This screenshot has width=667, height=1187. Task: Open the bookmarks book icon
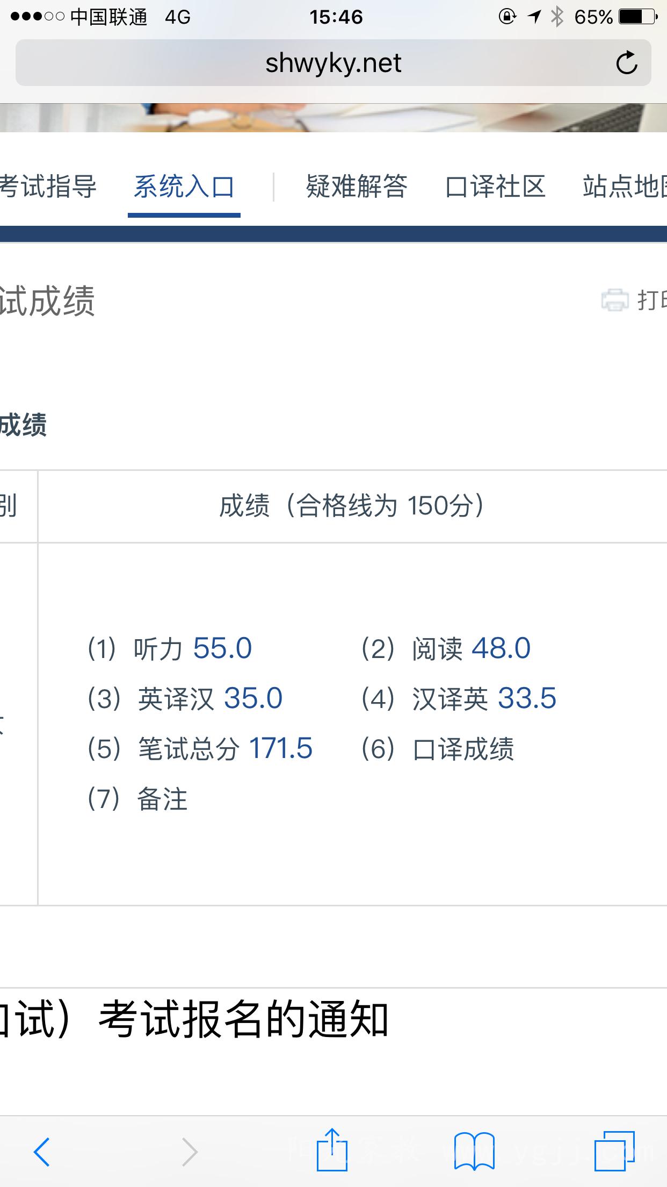(474, 1152)
